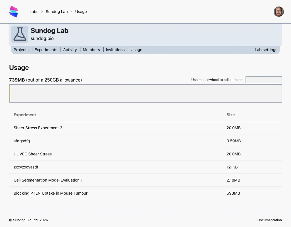Image resolution: width=291 pixels, height=227 pixels.
Task: Click the storage usage bar
Action: [x=145, y=93]
